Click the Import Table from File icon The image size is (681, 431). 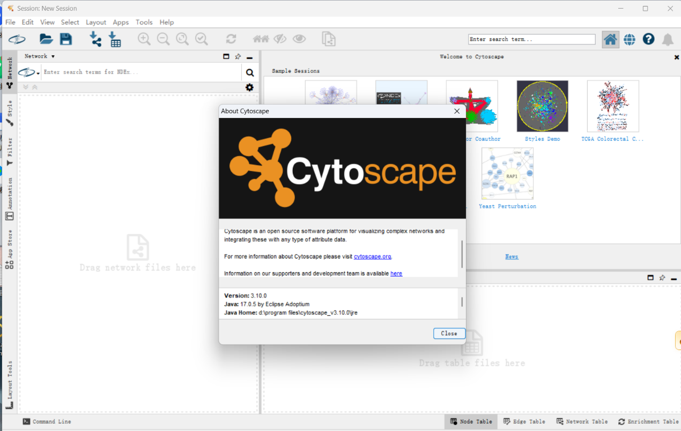[x=115, y=39]
